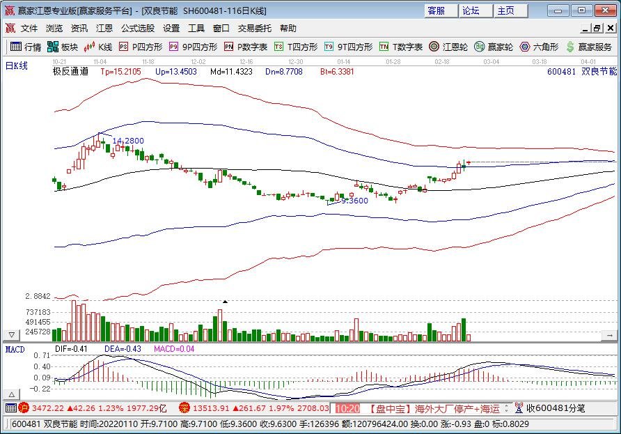The image size is (621, 434).
Task: Restore the inner chart window
Action: tap(598, 28)
